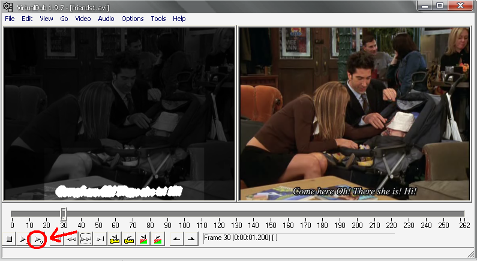Play the input video preview
This screenshot has width=477, height=261.
(23, 239)
